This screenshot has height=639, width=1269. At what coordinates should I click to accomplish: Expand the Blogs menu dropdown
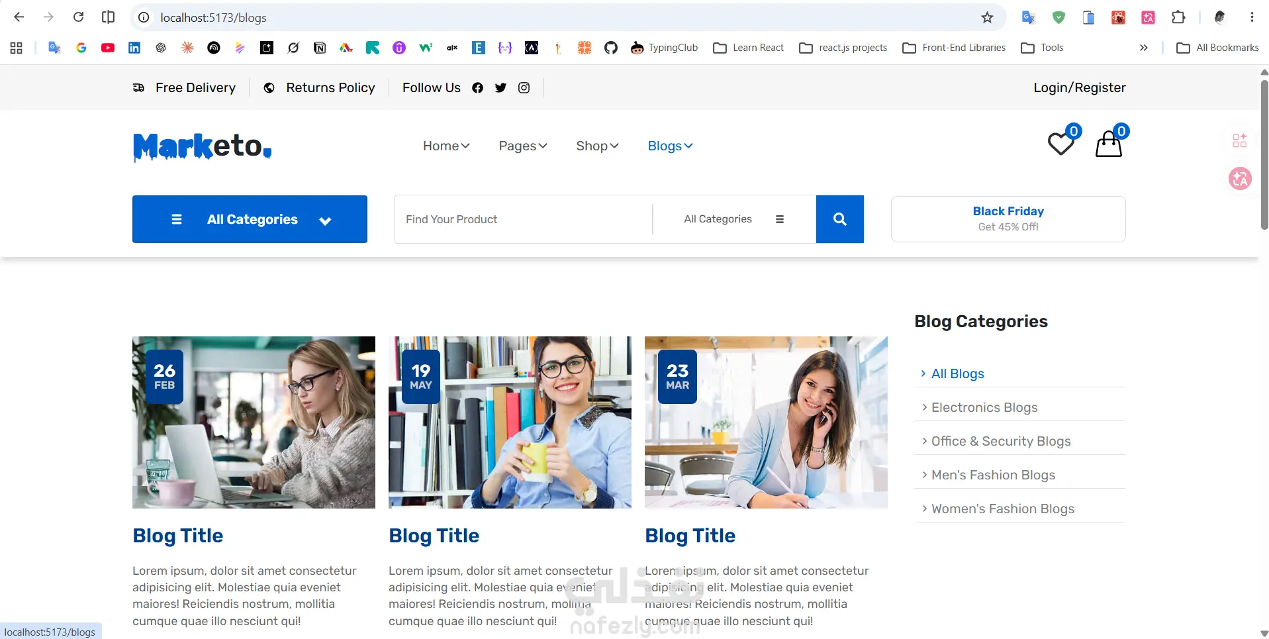(x=670, y=146)
